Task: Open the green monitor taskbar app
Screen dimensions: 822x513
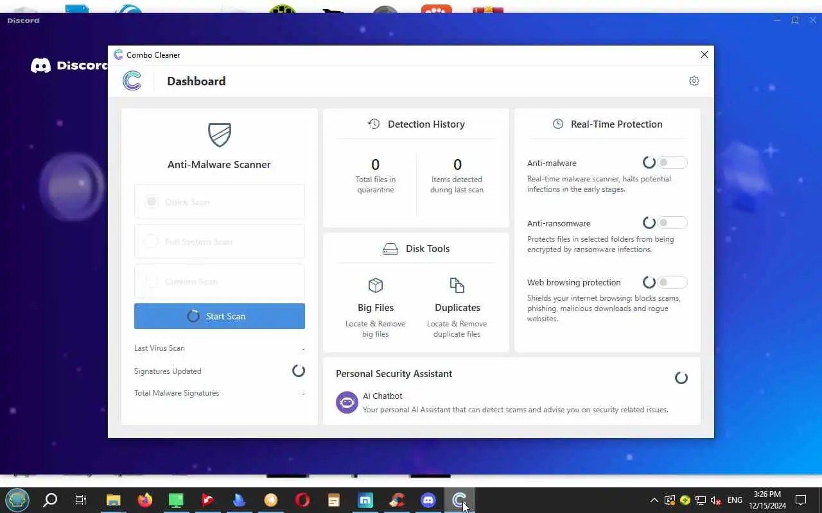Action: [x=176, y=500]
